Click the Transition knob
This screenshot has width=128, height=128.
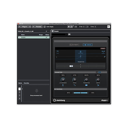(x=86, y=80)
